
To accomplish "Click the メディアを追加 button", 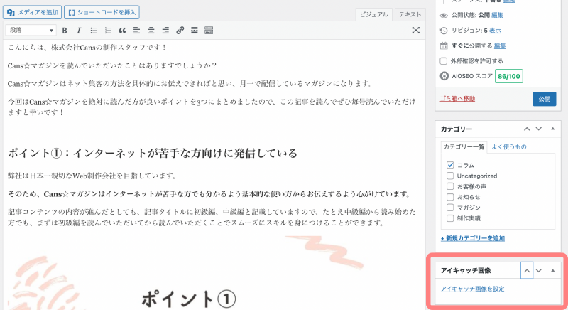I will 33,12.
